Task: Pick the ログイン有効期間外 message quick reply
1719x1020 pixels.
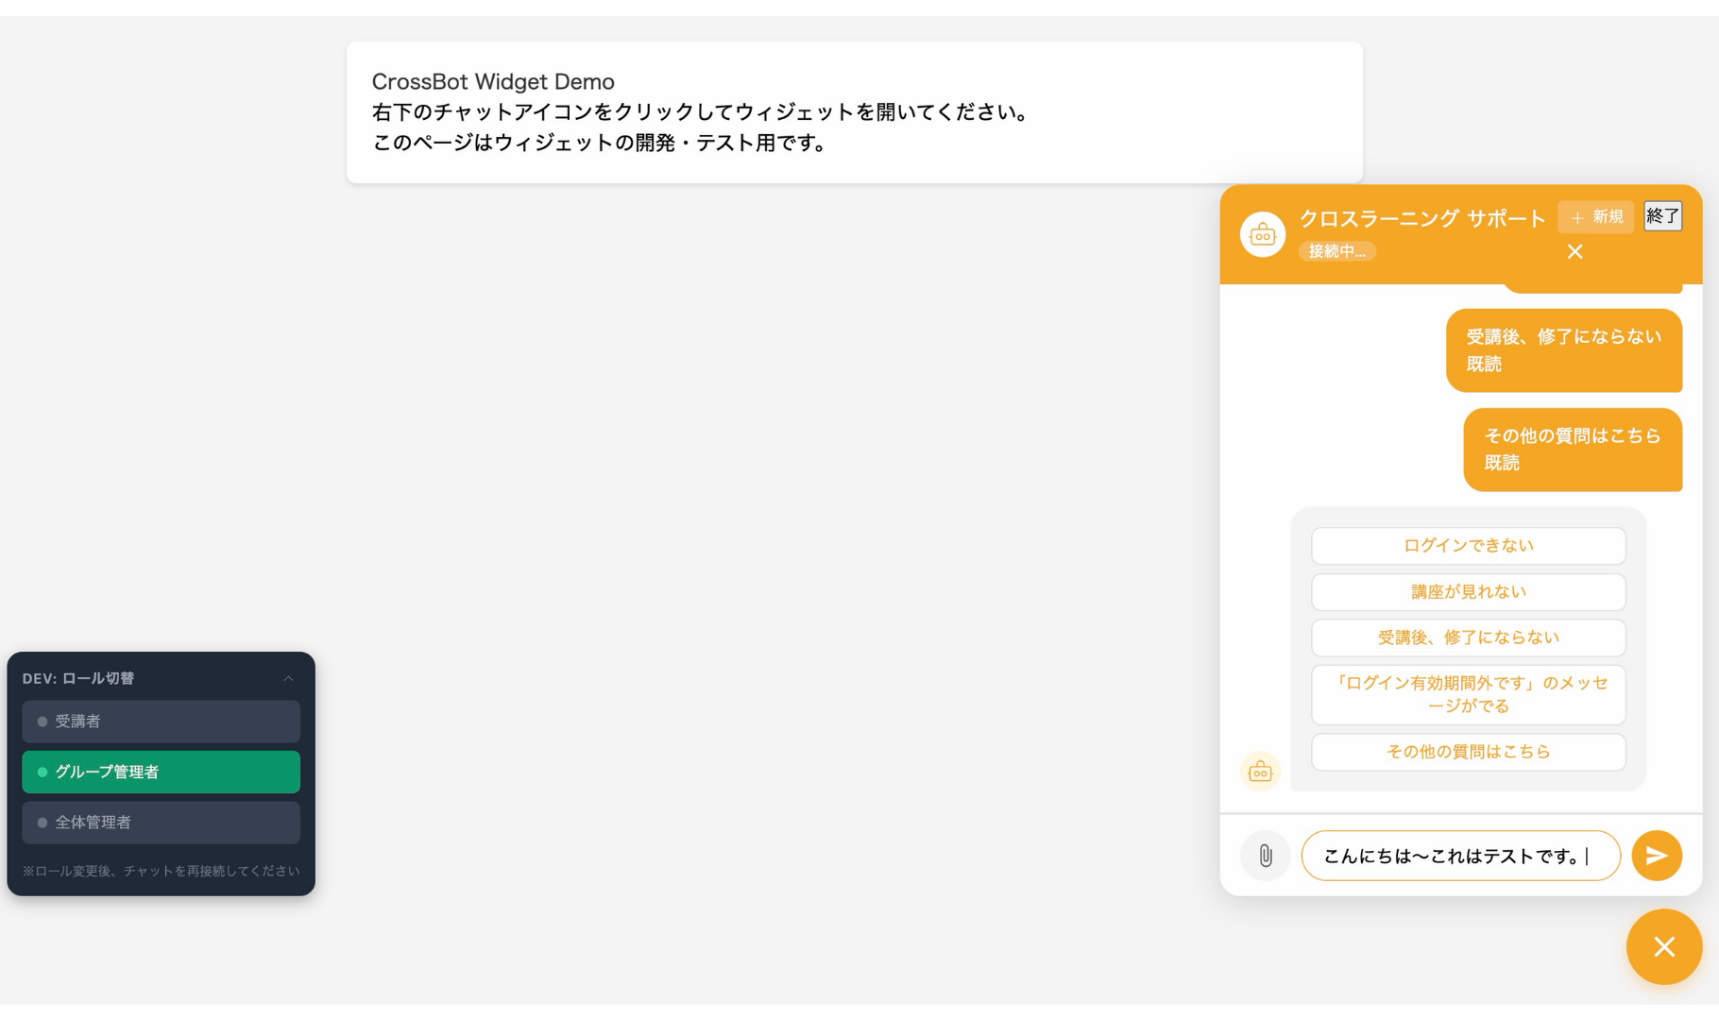Action: pos(1468,695)
